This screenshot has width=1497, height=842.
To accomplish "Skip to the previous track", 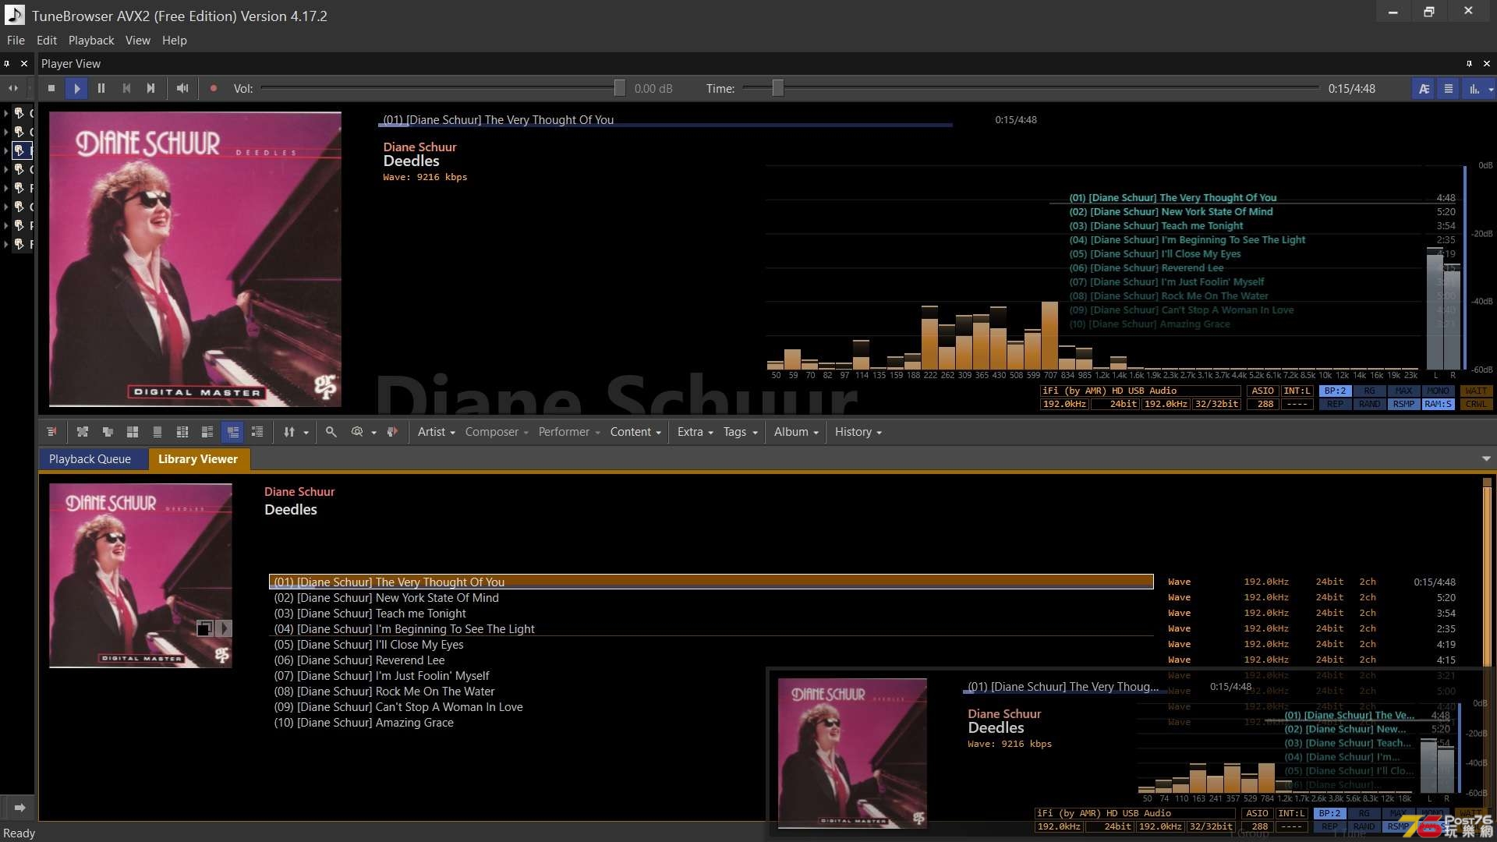I will [x=126, y=89].
